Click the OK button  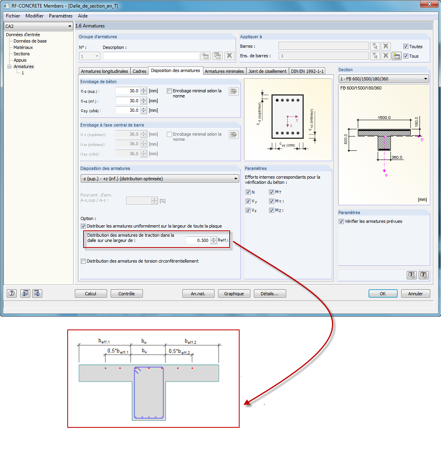(382, 294)
